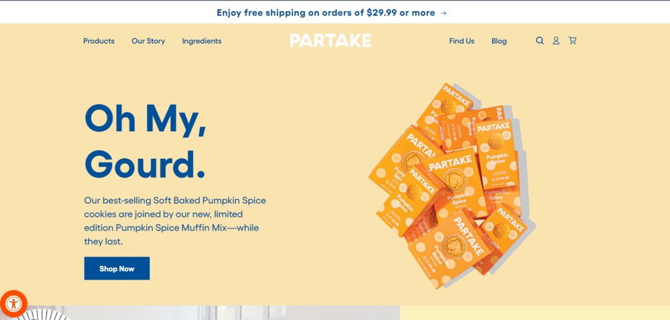Open the orange accessibility widget
The height and width of the screenshot is (320, 670).
pos(14,304)
